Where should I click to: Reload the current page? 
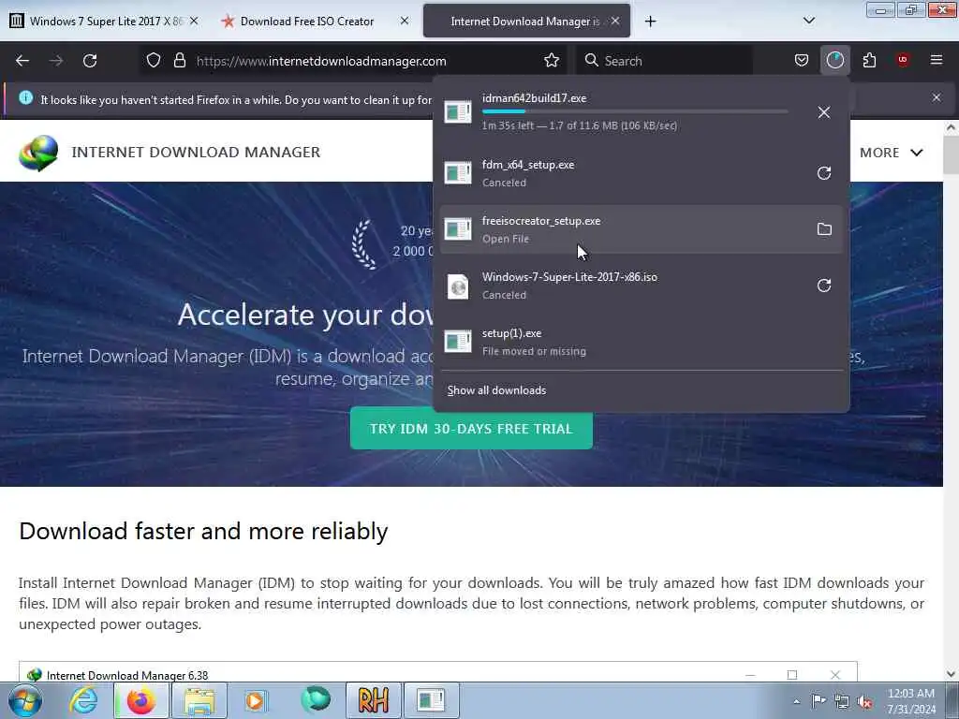click(90, 61)
